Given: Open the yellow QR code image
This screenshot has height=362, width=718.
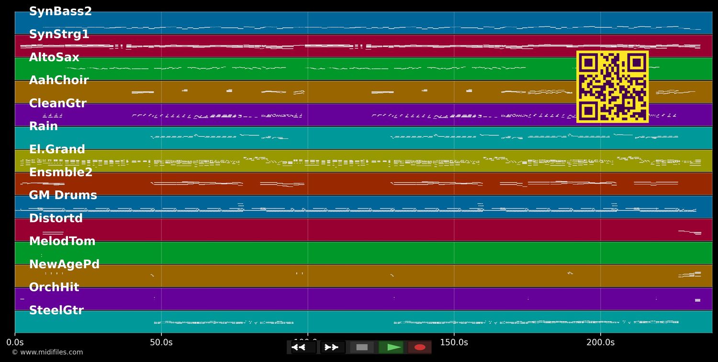Looking at the screenshot, I should pos(613,87).
